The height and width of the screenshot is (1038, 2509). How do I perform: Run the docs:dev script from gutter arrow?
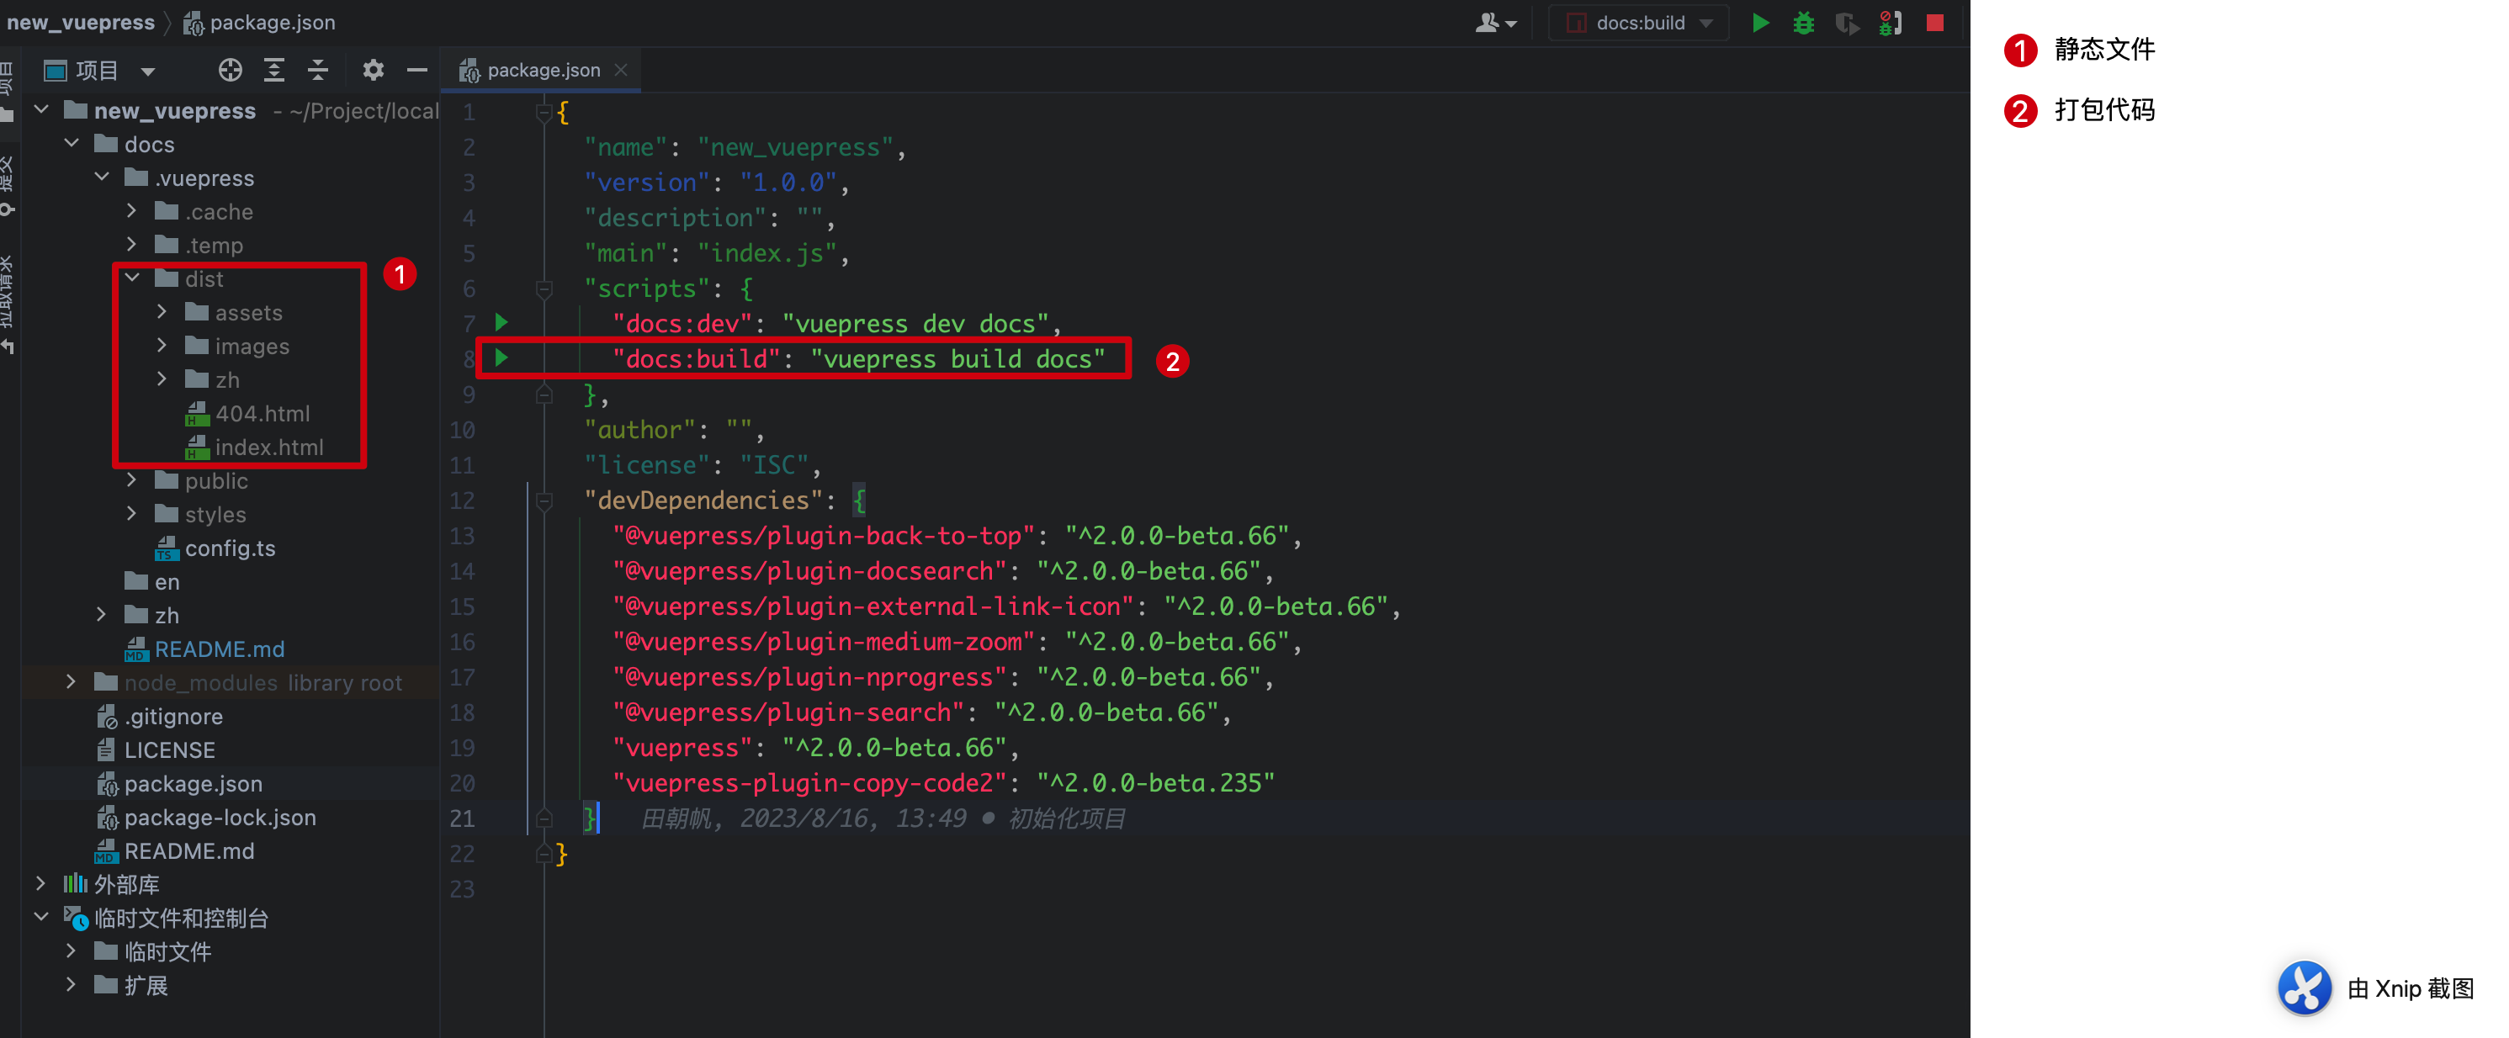click(501, 322)
